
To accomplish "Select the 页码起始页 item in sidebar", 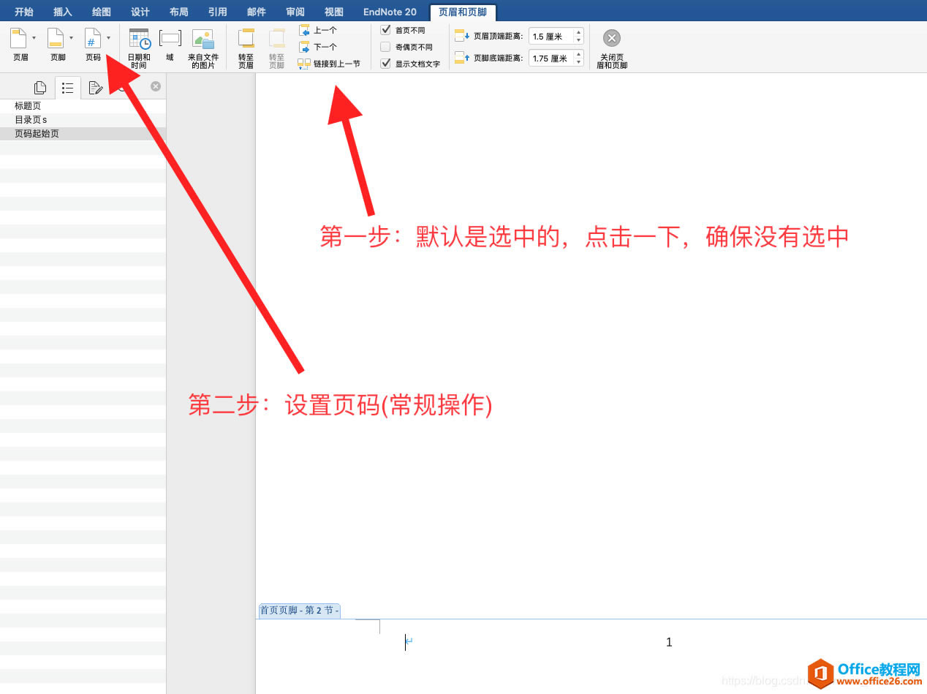I will [x=37, y=133].
